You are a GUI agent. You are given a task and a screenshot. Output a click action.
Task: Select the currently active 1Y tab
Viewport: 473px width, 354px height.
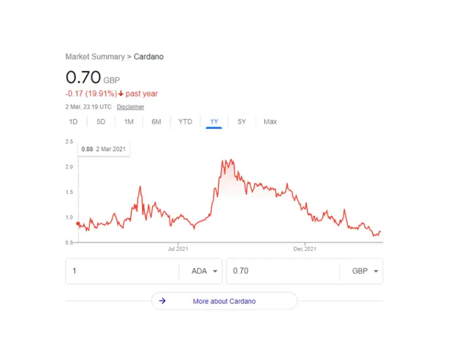pos(214,122)
